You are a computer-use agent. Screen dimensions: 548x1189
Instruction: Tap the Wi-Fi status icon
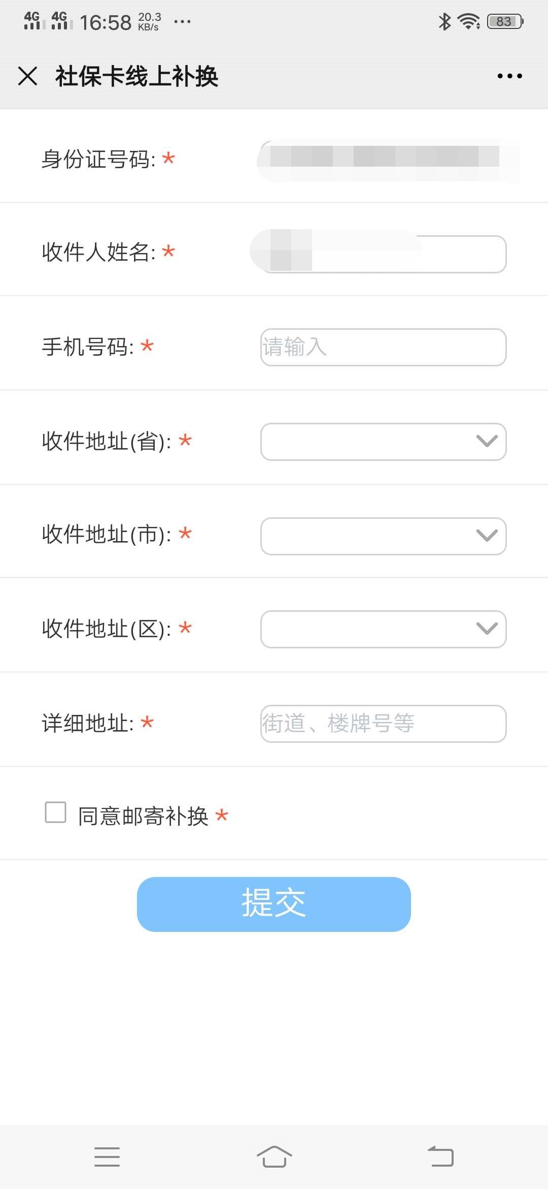[468, 21]
